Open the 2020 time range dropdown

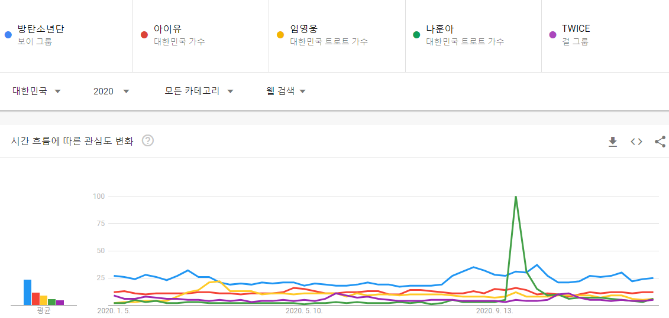coord(111,91)
